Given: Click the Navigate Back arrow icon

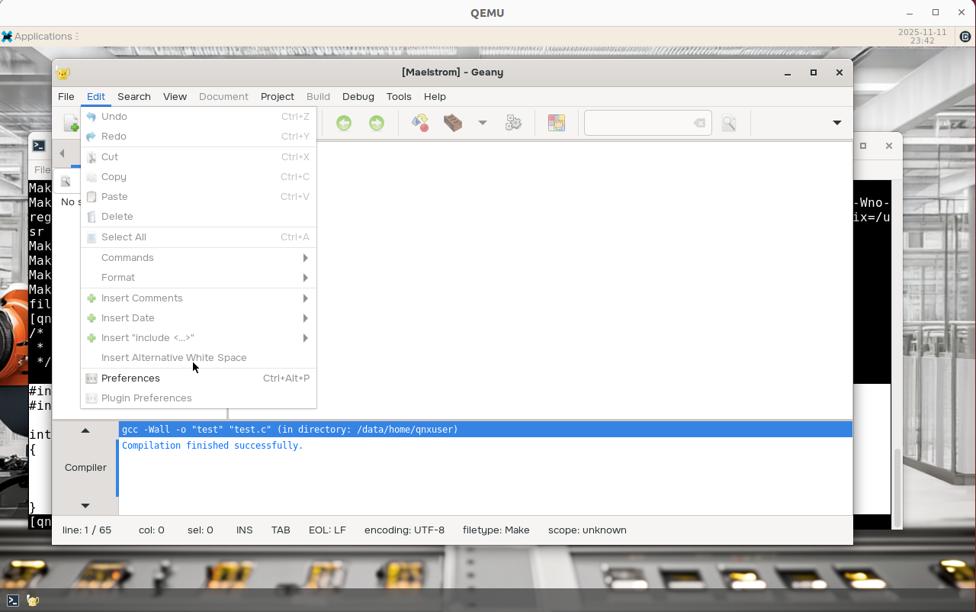Looking at the screenshot, I should point(344,123).
